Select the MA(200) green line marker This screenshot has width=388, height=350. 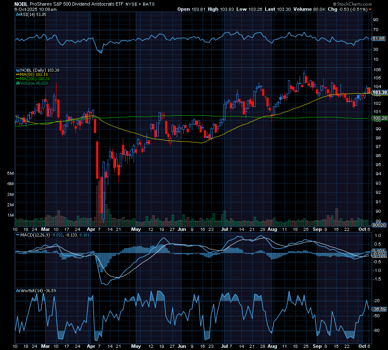pos(18,79)
